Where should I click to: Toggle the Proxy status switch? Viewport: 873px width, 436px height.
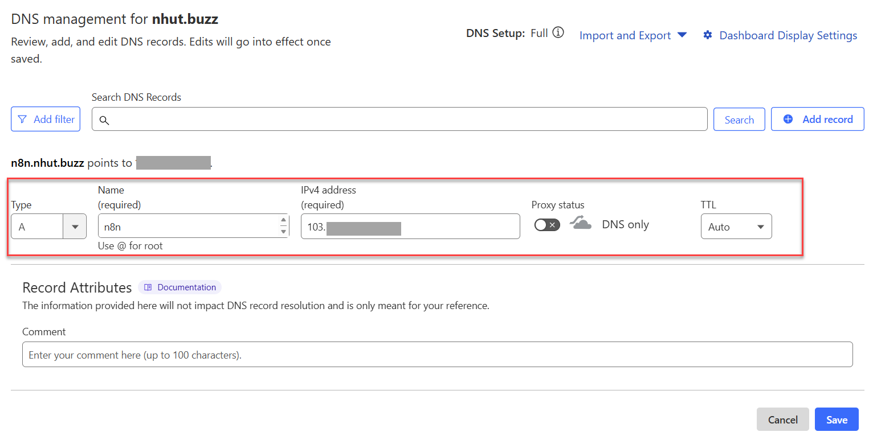(547, 225)
